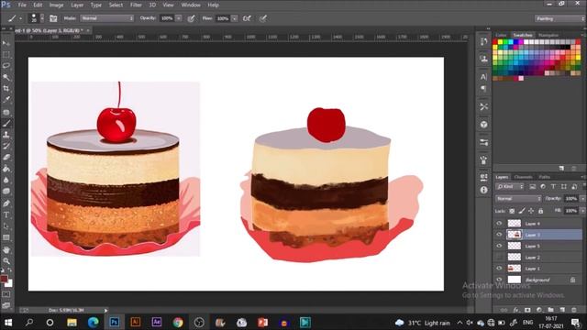587x330 pixels.
Task: Open the layer blend mode dropdown
Action: pos(518,199)
